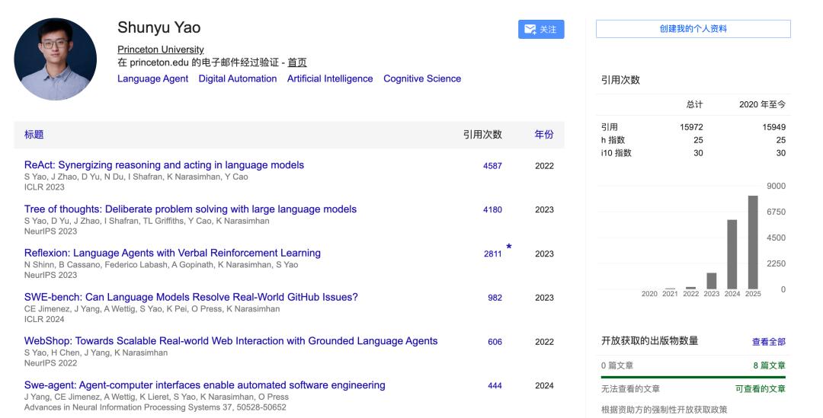Viewport: 823px width, 418px height.
Task: Open the Swe-agent paper link
Action: click(204, 385)
